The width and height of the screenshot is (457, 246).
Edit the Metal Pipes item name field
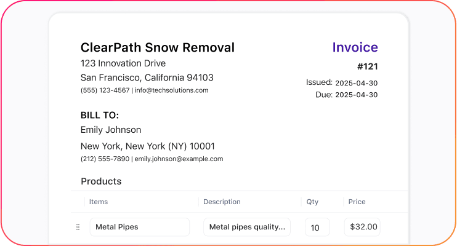click(140, 227)
